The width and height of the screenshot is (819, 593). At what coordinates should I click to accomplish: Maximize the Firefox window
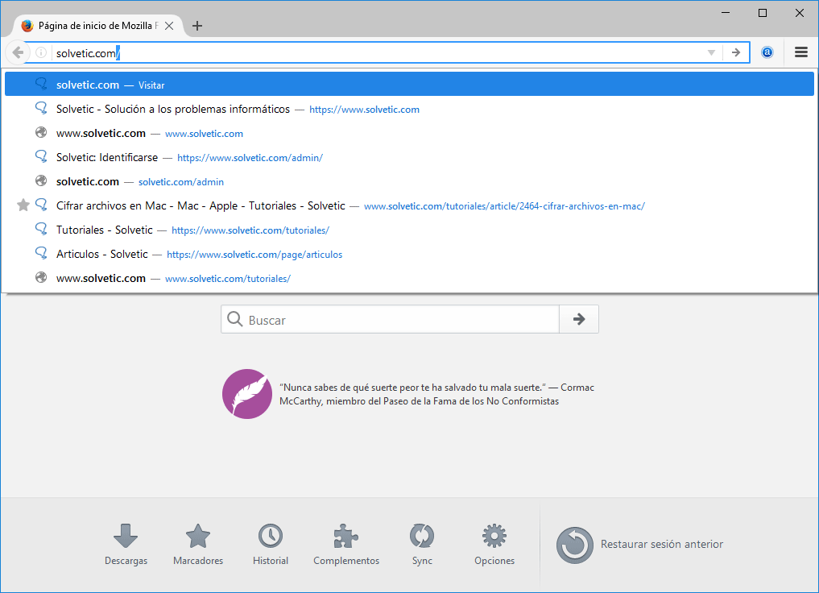tap(763, 13)
